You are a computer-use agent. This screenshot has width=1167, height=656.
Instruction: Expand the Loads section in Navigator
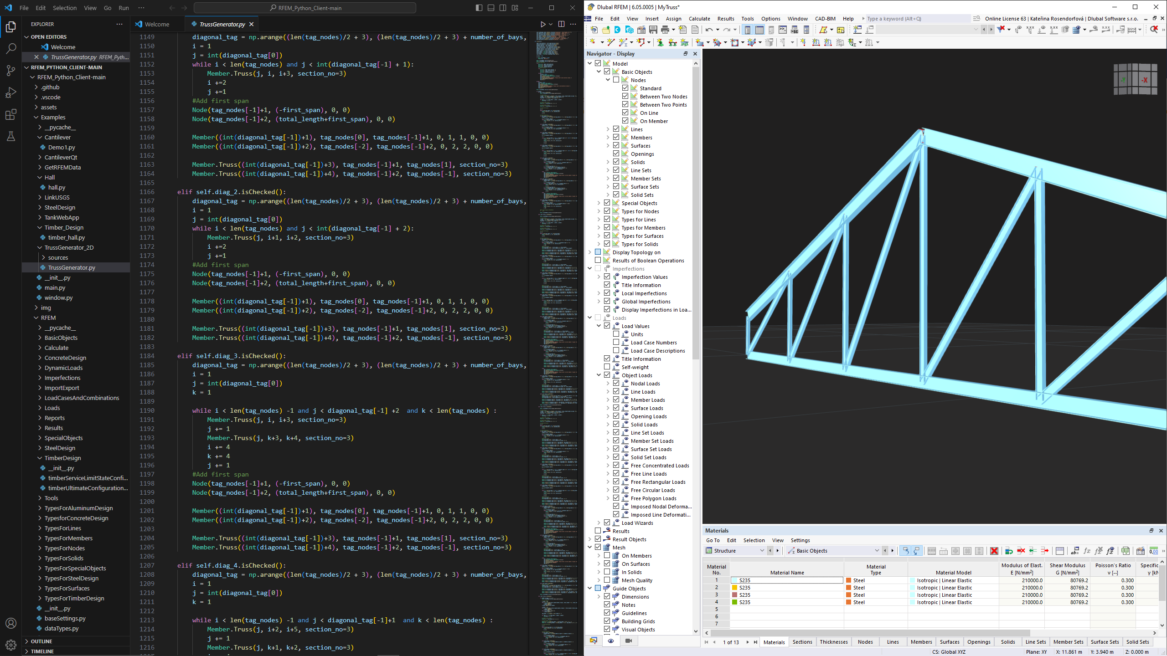pyautogui.click(x=590, y=317)
